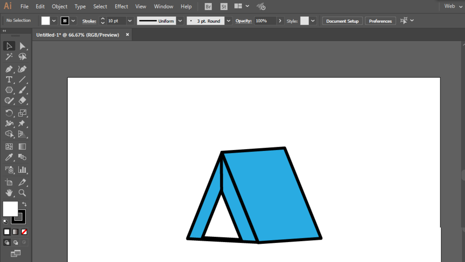Viewport: 465px width, 262px height.
Task: Pick the Pen tool
Action: (x=9, y=69)
